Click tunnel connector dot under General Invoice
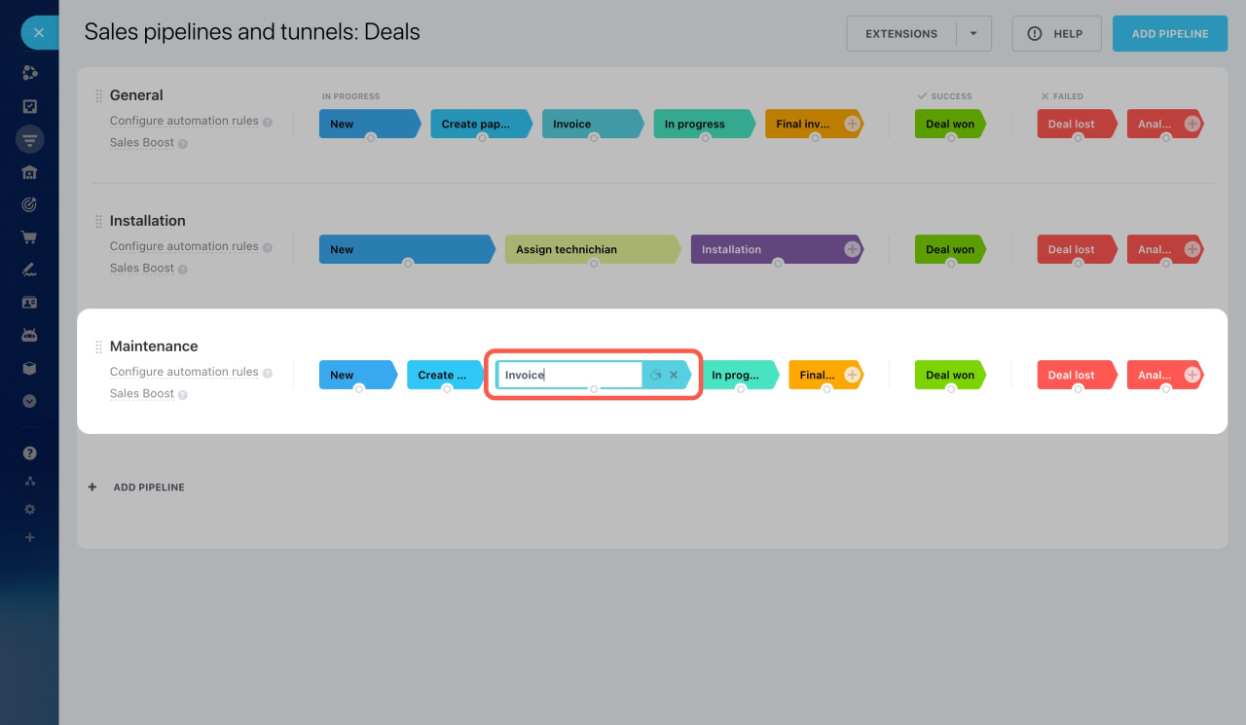 tap(594, 137)
